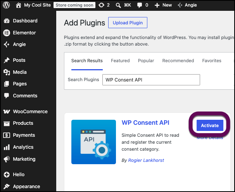Open the Analytics sidebar item
Viewport: 235px width, 192px height.
click(x=23, y=147)
